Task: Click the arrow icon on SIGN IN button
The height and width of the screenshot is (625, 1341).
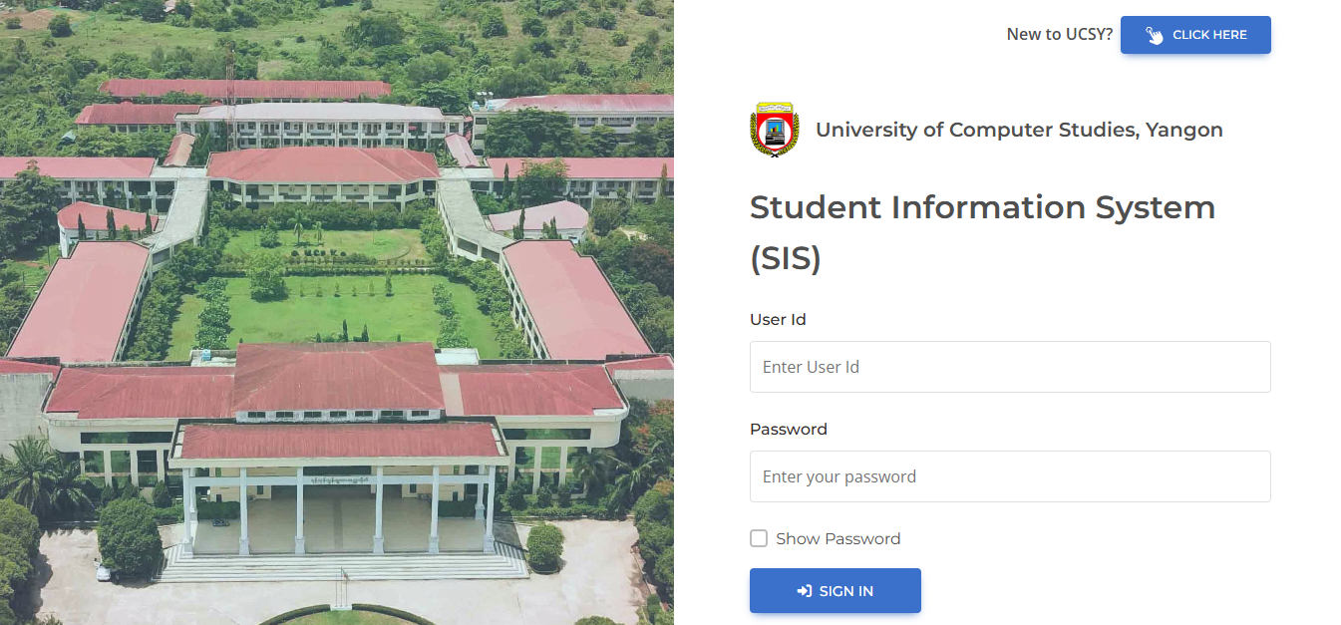Action: (x=805, y=591)
